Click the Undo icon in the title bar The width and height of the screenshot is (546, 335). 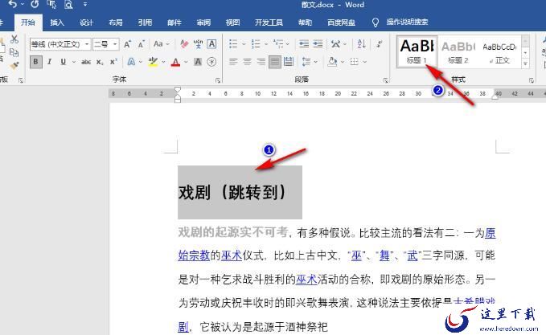click(x=13, y=5)
